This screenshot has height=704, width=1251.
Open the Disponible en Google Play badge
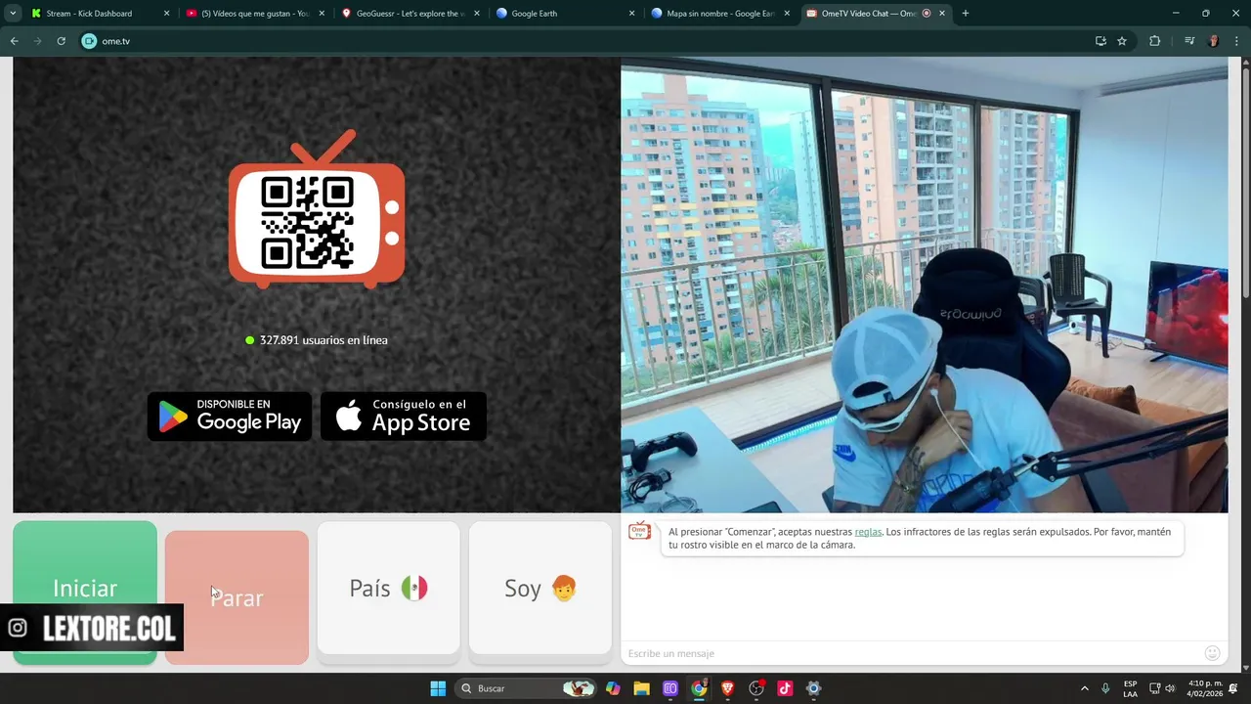230,417
